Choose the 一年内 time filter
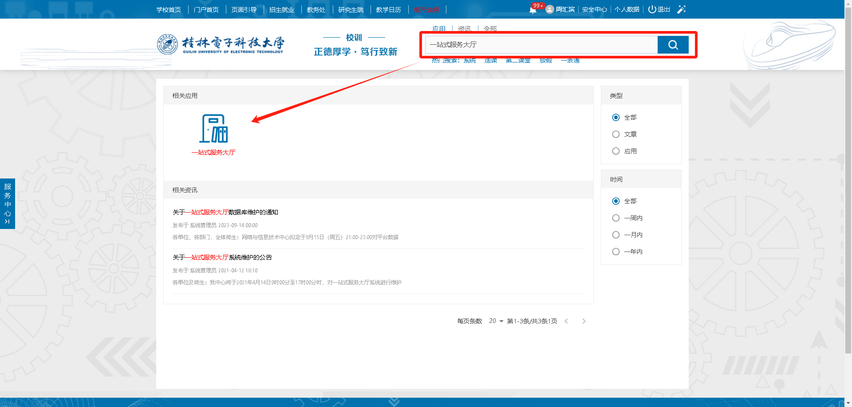 point(616,252)
